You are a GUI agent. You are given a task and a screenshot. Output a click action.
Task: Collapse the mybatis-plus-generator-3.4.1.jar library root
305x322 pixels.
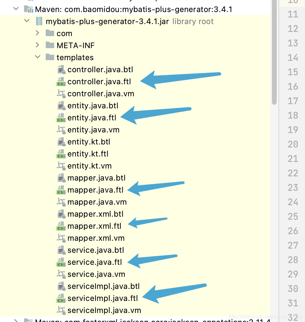tap(27, 21)
